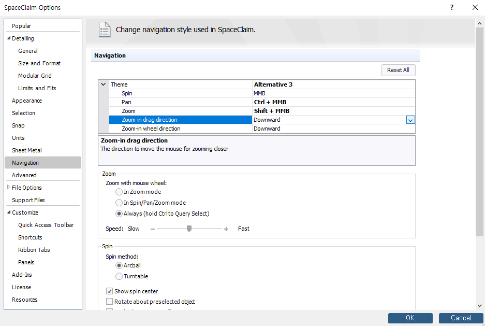Open the Snap options page
The height and width of the screenshot is (326, 485).
point(18,125)
